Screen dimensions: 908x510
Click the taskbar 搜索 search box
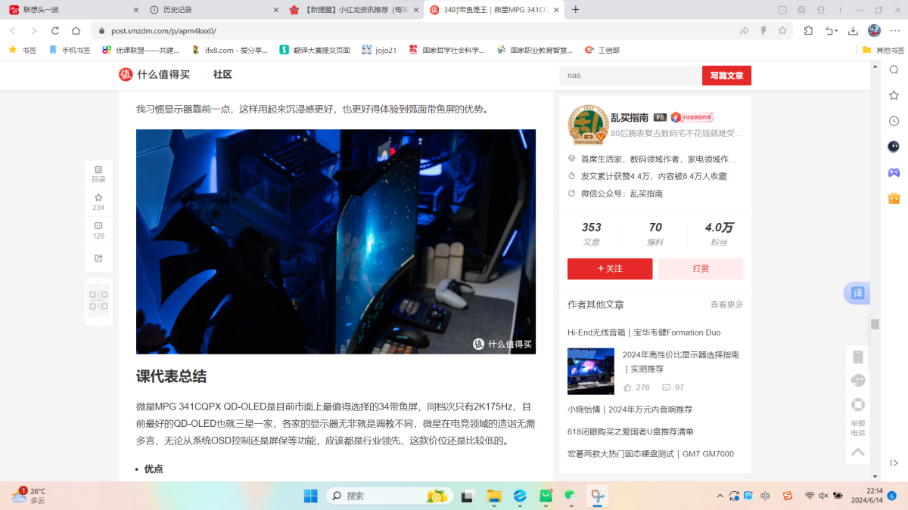click(x=390, y=496)
